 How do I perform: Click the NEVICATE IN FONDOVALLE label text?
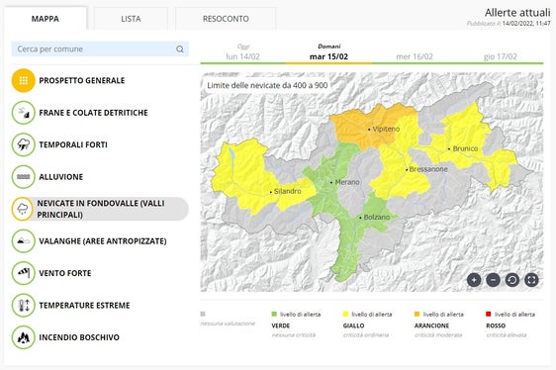click(101, 209)
